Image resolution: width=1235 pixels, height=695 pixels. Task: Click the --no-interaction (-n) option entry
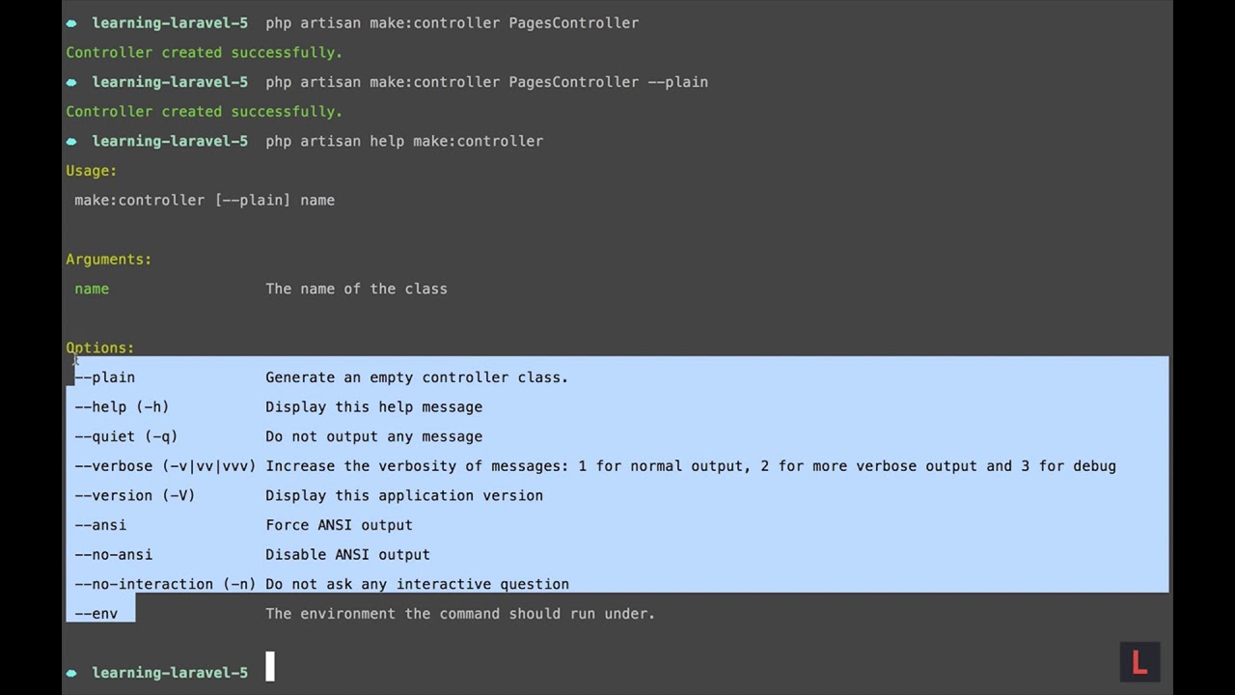(x=165, y=584)
